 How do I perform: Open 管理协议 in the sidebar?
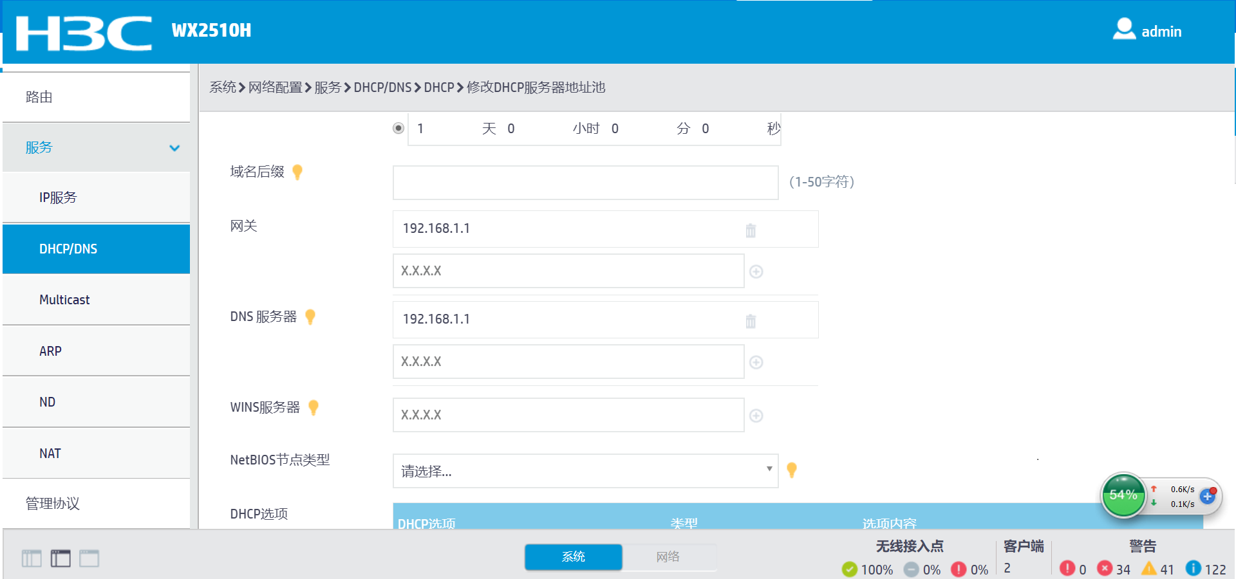97,504
